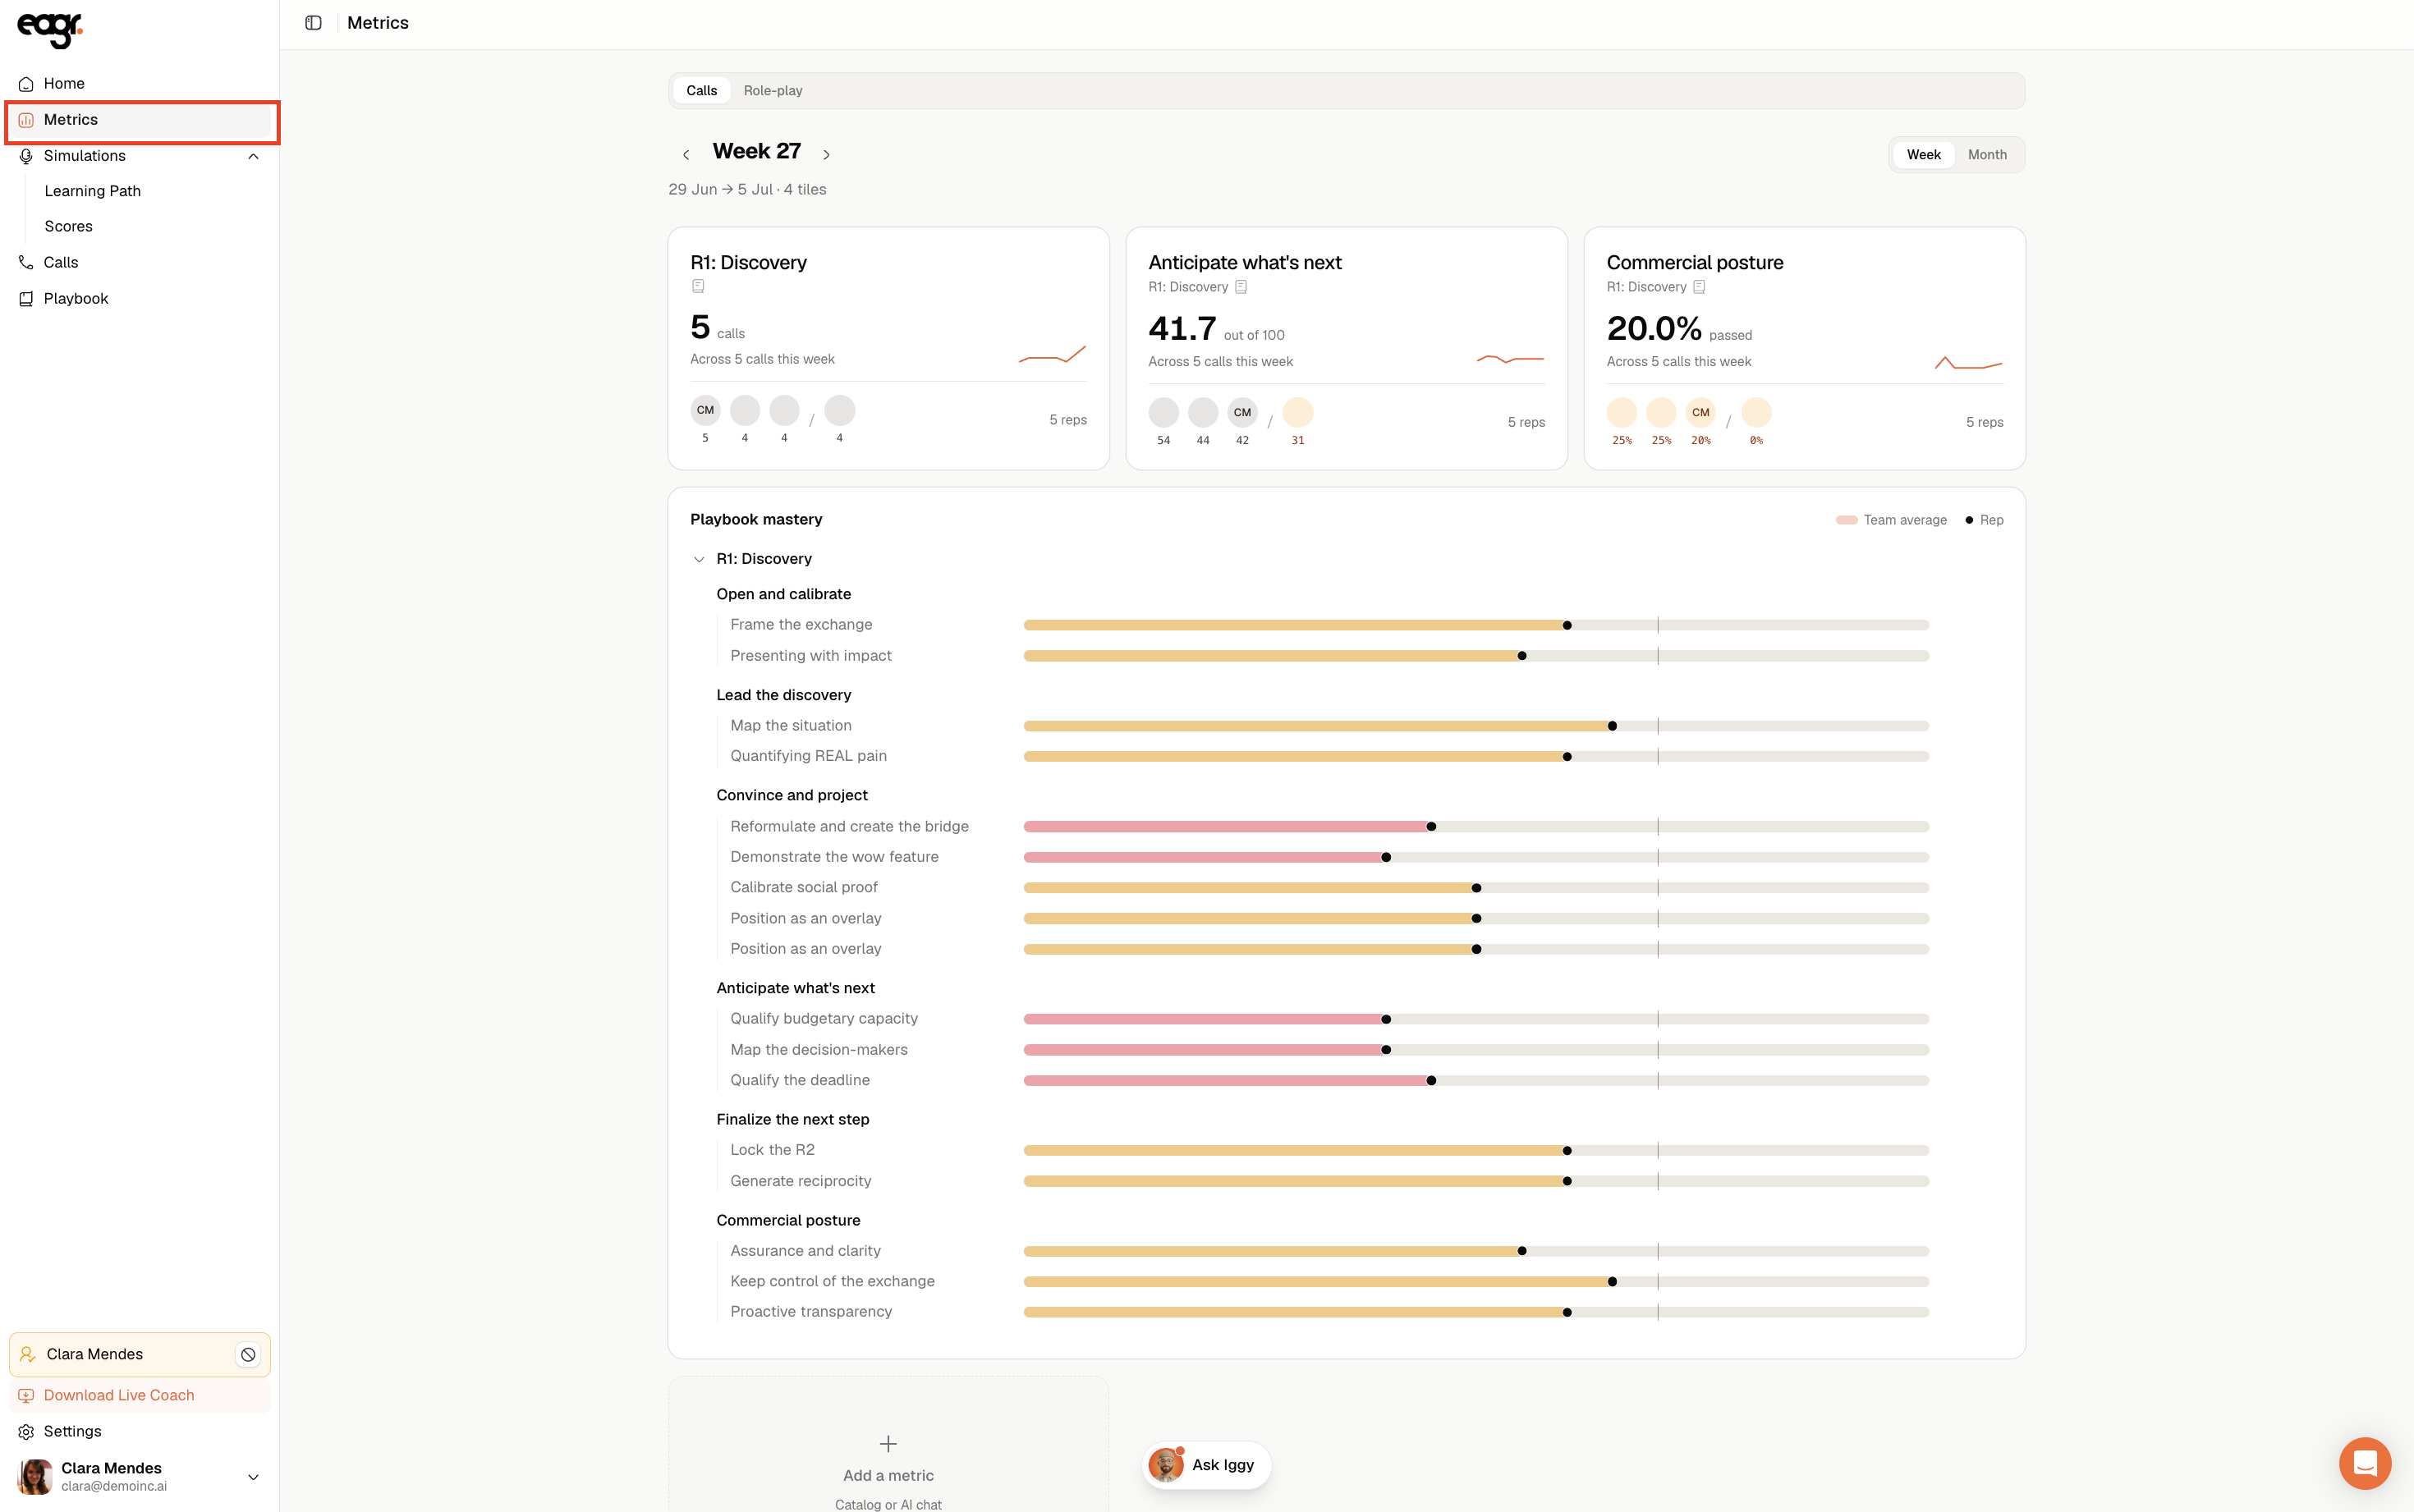Click the plus icon in Add a metric
This screenshot has height=1512, width=2414.
pyautogui.click(x=888, y=1444)
